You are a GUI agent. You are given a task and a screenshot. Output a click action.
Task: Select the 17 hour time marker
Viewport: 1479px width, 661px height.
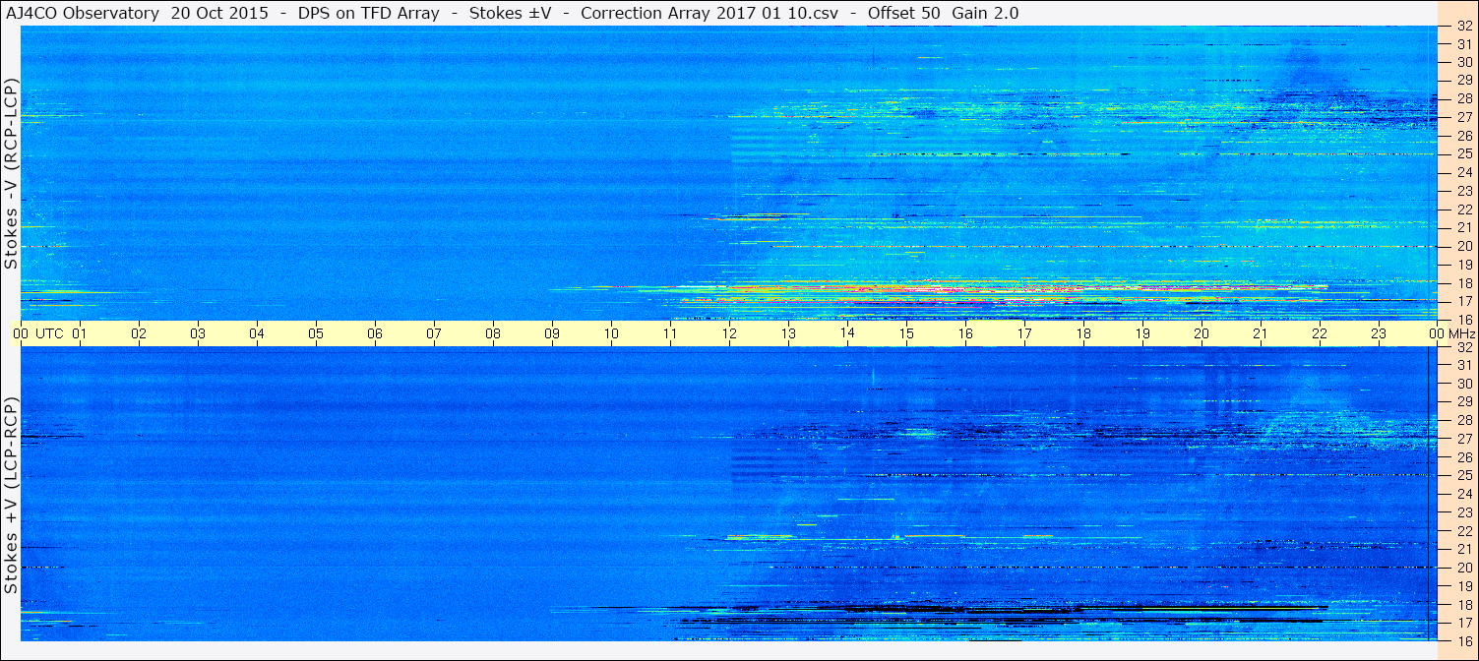click(x=1024, y=333)
